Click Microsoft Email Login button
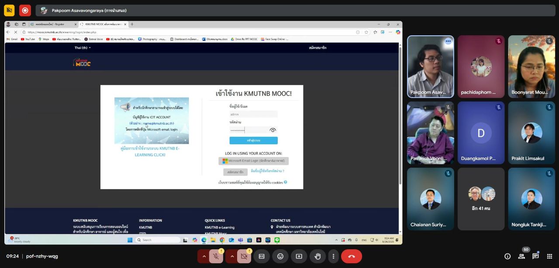This screenshot has height=268, width=559. [x=254, y=161]
